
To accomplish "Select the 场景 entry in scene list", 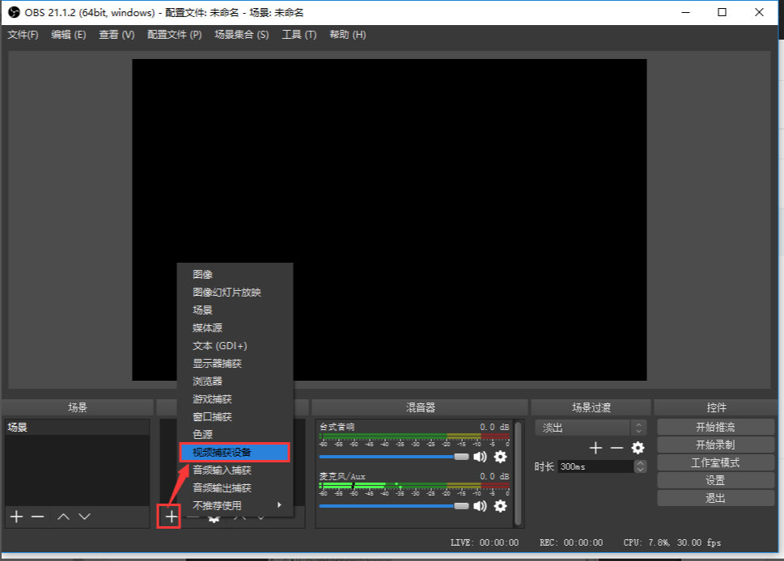I will pyautogui.click(x=77, y=427).
